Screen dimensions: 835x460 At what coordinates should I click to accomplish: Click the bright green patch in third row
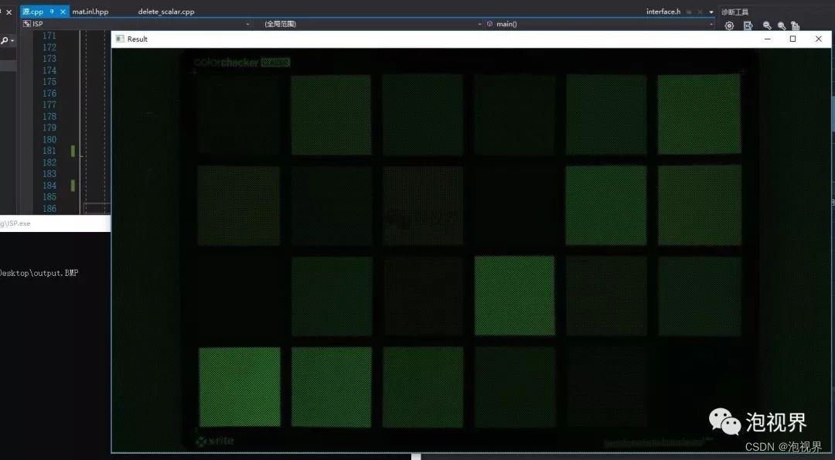pyautogui.click(x=514, y=296)
